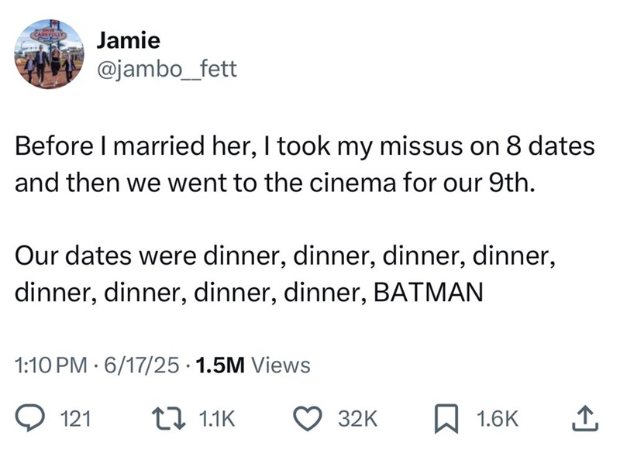Open the reply speech bubble icon
This screenshot has height=463, width=620.
(x=29, y=419)
